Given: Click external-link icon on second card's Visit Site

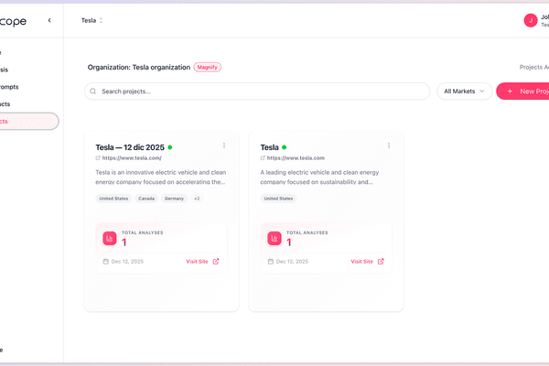Looking at the screenshot, I should click(381, 262).
